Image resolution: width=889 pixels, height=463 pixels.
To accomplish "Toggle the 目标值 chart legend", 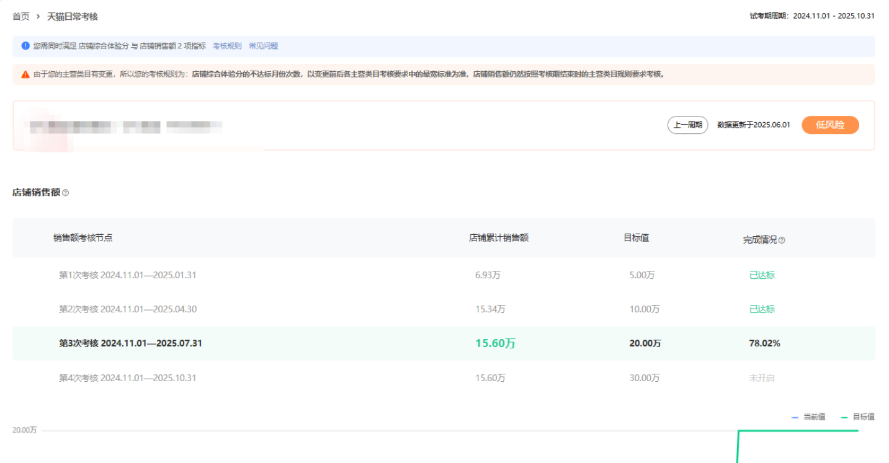I will (x=858, y=417).
